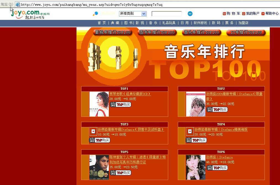Image resolution: width=280 pixels, height=185 pixels.
Task: Click price text 46.00元 →18.00元
Action: (220, 162)
